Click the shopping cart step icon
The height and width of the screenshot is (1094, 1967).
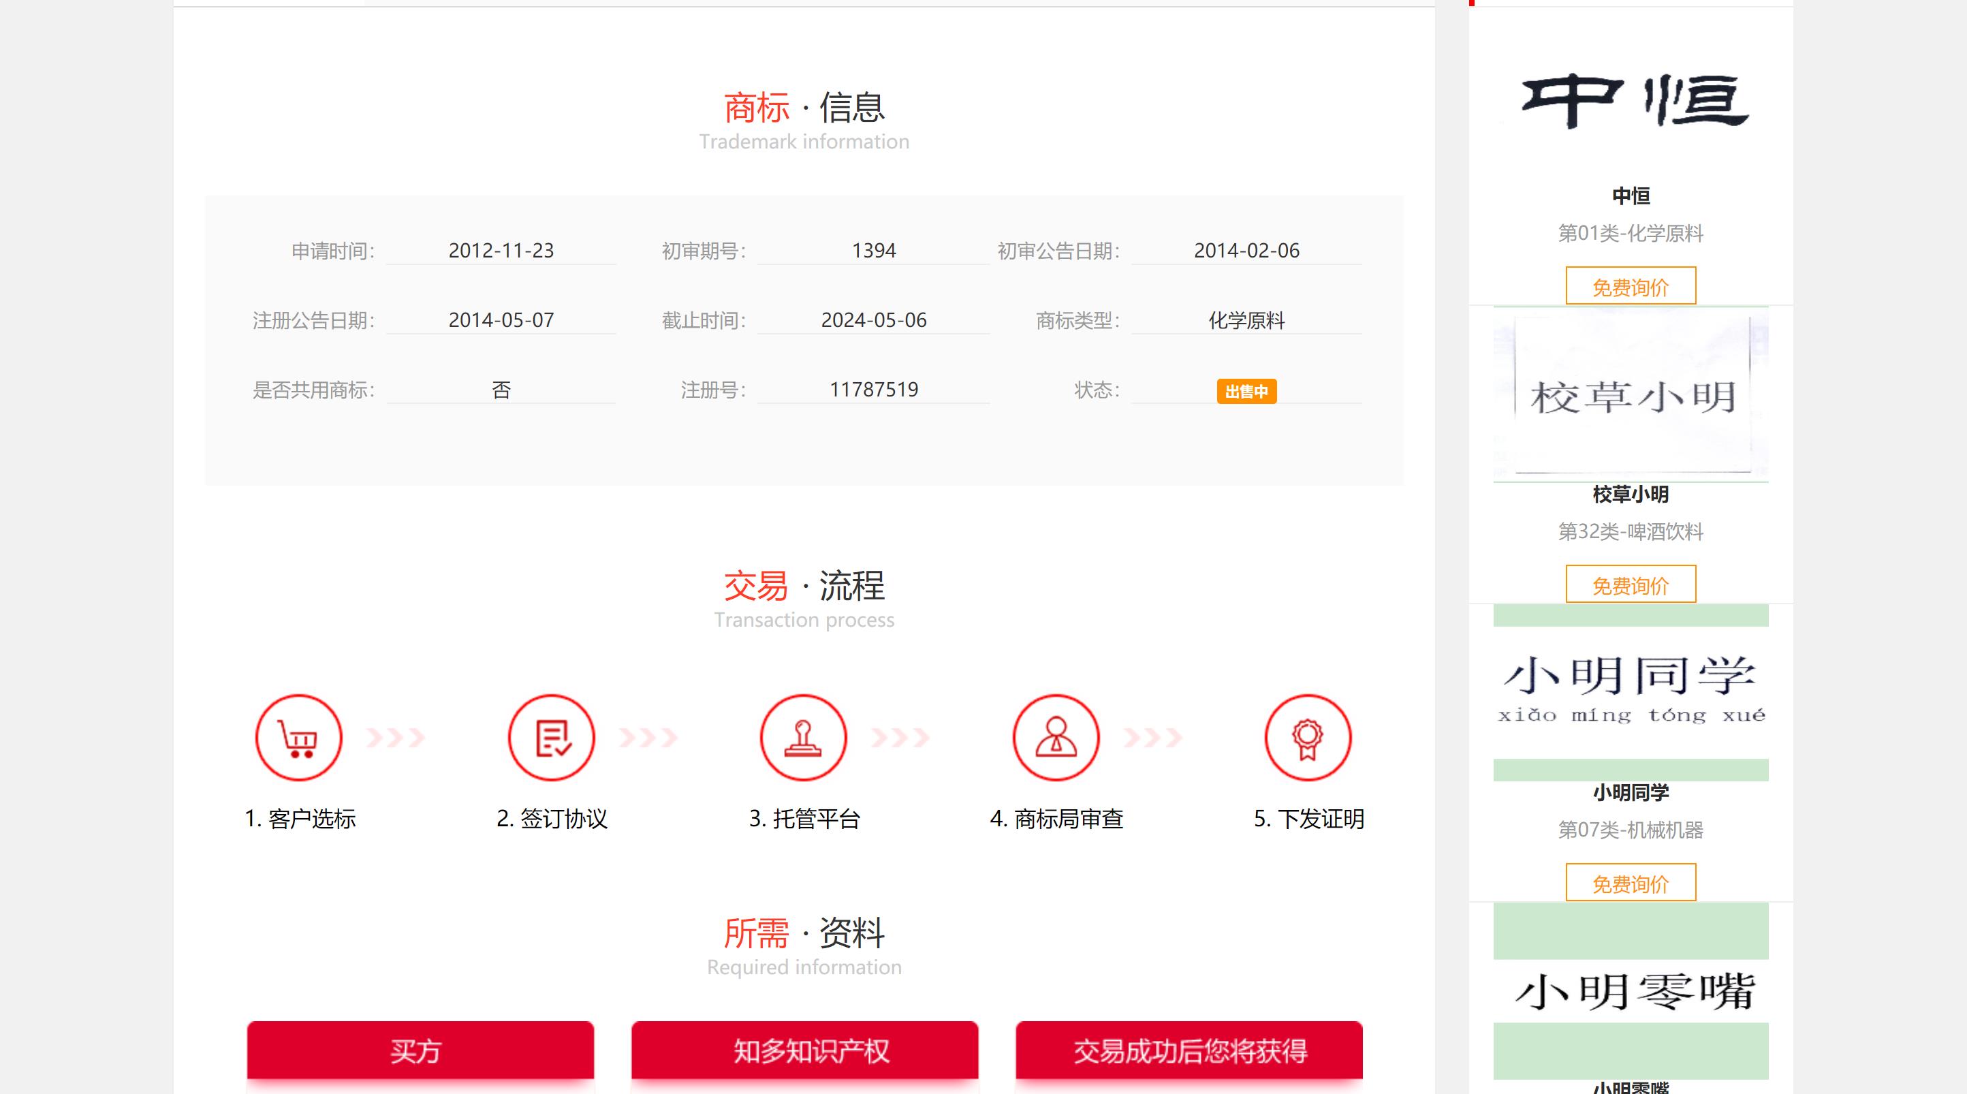(298, 737)
